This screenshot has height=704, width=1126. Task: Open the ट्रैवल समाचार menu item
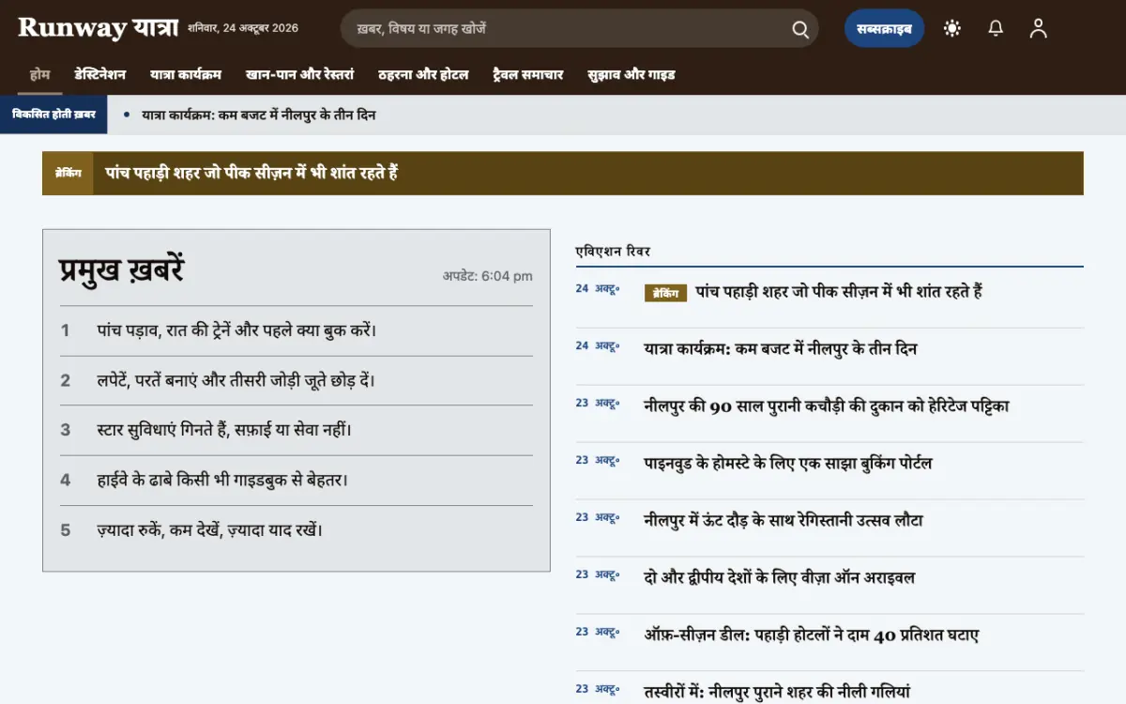(528, 74)
